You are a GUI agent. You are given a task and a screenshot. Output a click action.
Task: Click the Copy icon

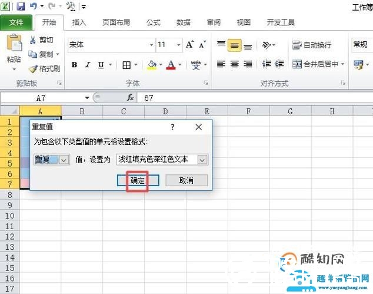[x=32, y=54]
